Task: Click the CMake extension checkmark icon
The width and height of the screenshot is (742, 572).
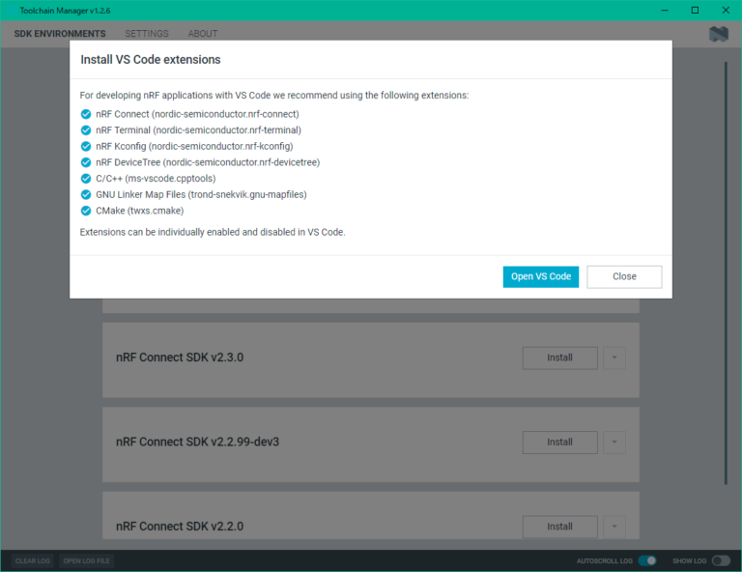Action: pyautogui.click(x=86, y=211)
